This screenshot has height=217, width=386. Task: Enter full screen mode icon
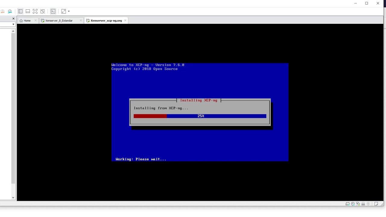click(x=35, y=11)
